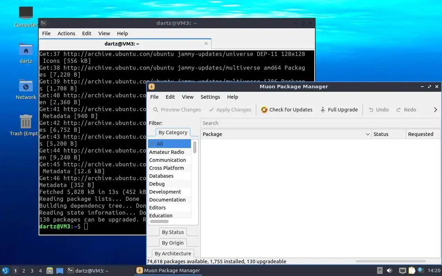442x276 pixels.
Task: Click the update notifier tray icon
Action: tap(421, 270)
